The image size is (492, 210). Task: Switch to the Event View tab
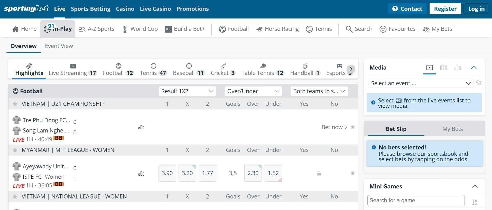click(59, 46)
